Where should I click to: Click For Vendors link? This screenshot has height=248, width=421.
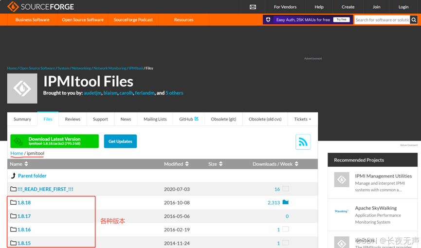click(285, 7)
